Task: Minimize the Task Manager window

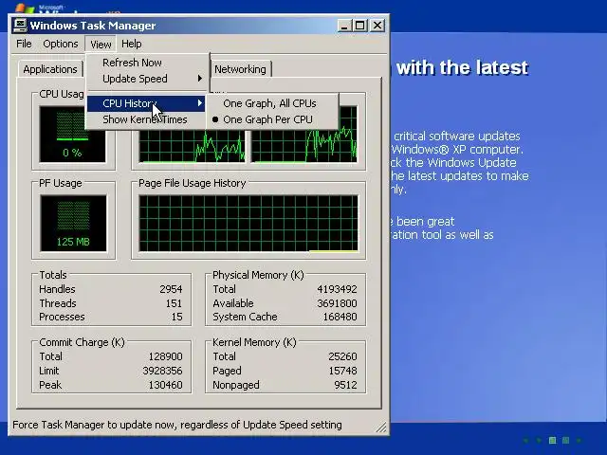Action: pos(344,26)
